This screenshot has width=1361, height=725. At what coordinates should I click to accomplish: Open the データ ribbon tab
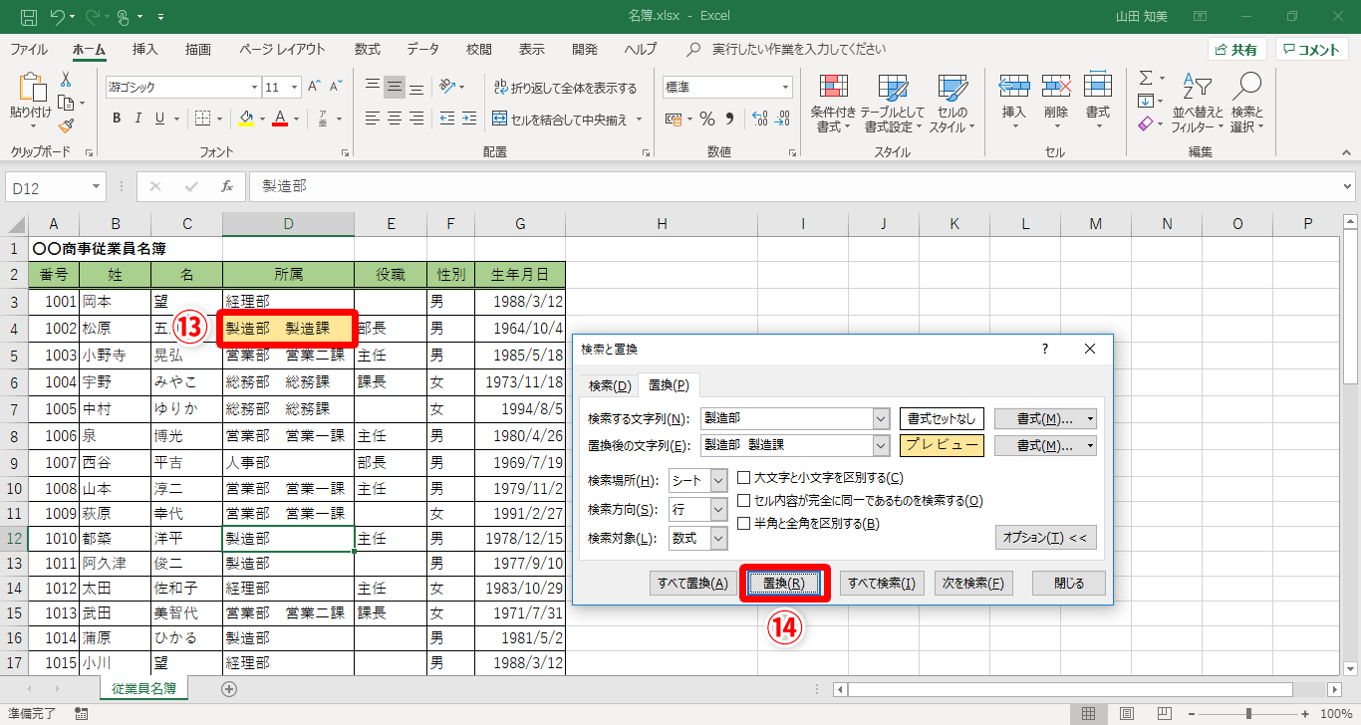coord(422,49)
